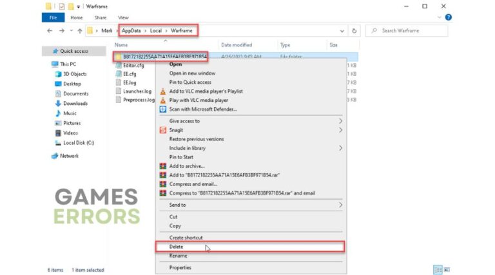Expand address bar history dropdown
The height and width of the screenshot is (275, 495).
(342, 30)
